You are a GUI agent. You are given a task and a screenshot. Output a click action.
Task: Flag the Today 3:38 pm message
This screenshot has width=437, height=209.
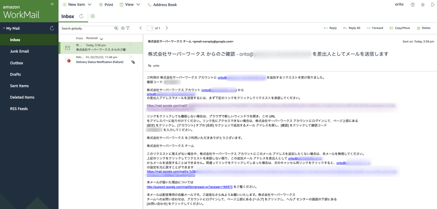tap(131, 45)
